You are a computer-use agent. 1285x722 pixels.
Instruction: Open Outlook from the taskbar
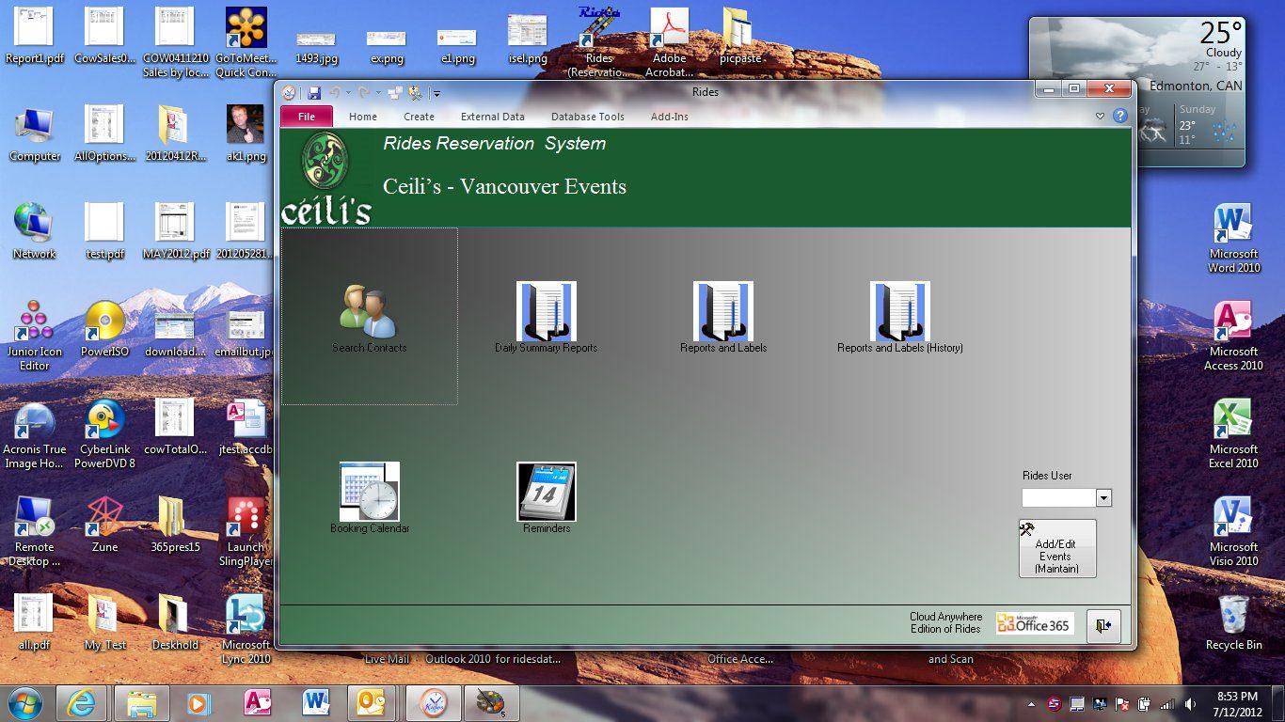point(373,702)
